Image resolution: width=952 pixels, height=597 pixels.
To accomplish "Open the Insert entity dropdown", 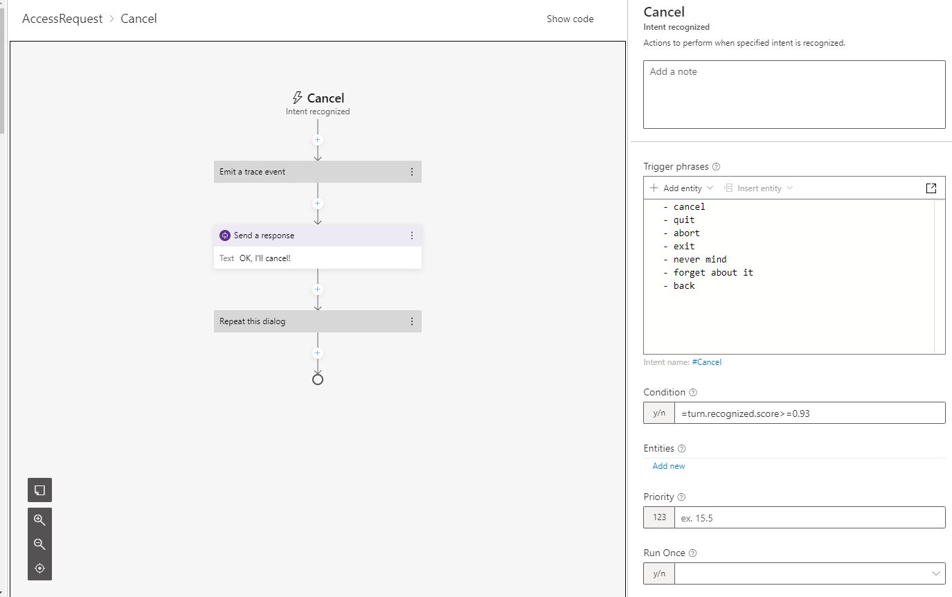I will point(758,188).
